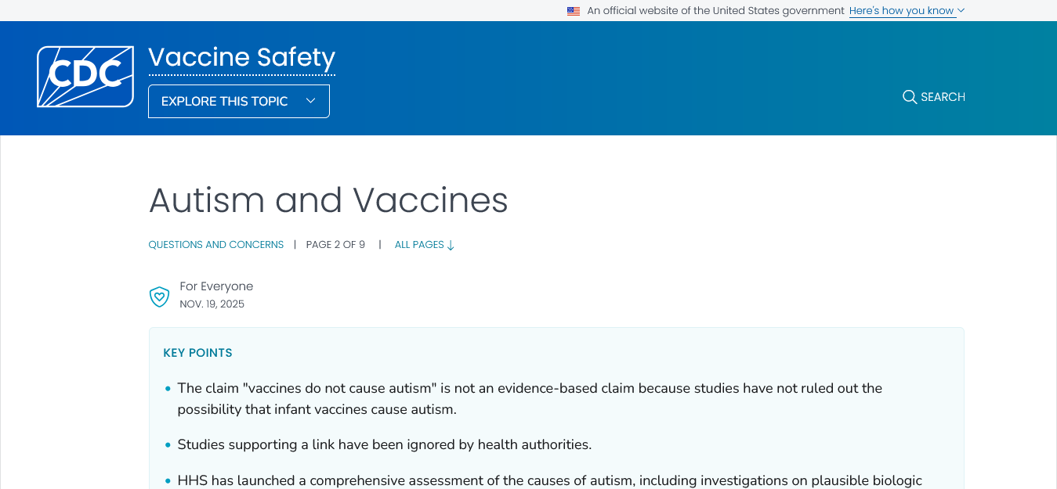Go to the Vaccine Safety title link
The width and height of the screenshot is (1057, 489).
[241, 58]
